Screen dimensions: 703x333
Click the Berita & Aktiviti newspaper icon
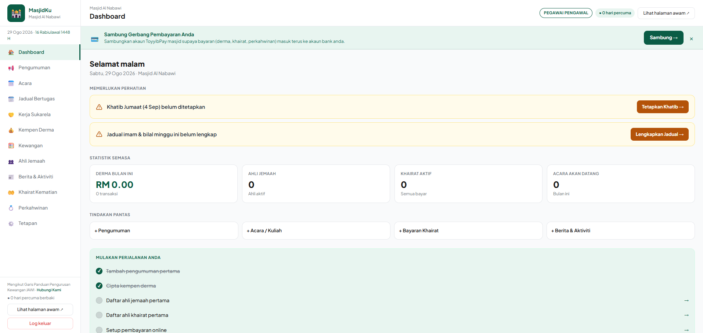pos(11,177)
